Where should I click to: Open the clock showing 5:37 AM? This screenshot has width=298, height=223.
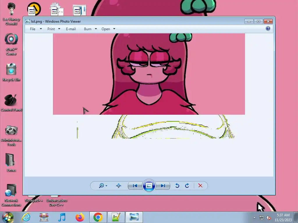[x=283, y=217]
